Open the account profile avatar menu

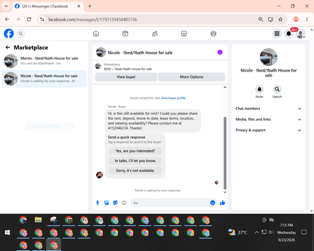click(301, 34)
